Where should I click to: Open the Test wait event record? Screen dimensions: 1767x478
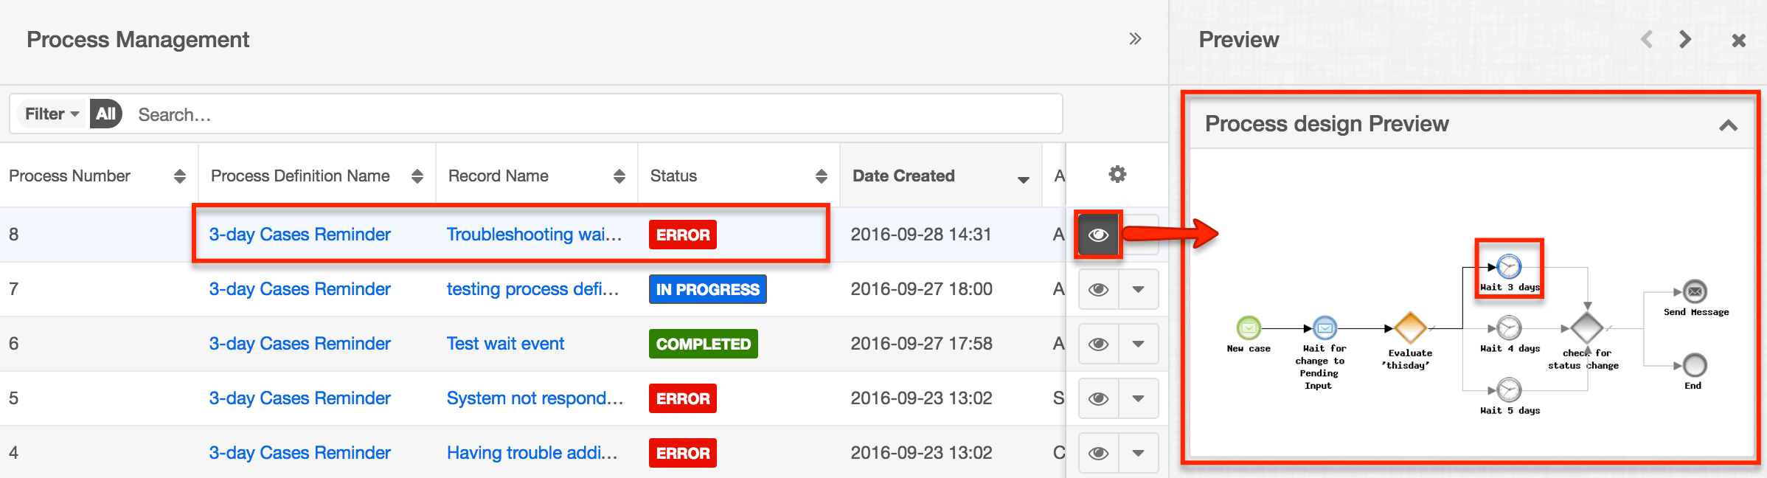[x=505, y=344]
